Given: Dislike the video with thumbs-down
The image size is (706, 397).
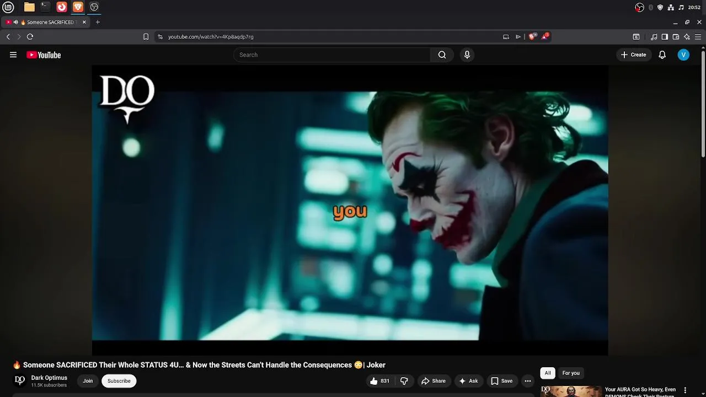Looking at the screenshot, I should (404, 381).
